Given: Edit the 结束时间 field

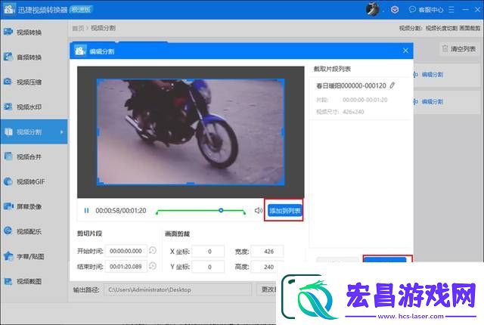Looking at the screenshot, I should 126,266.
